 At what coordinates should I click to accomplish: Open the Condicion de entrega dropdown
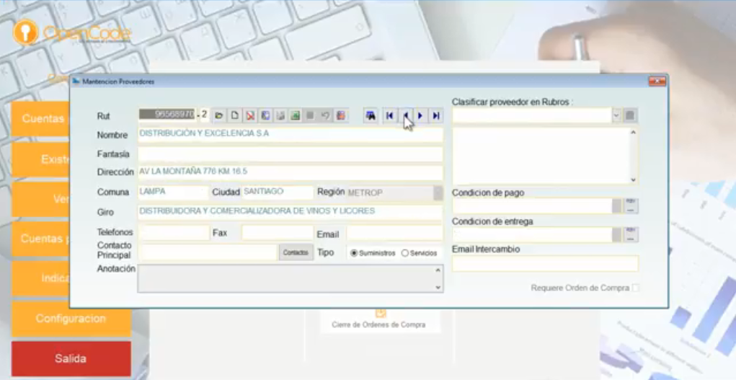(x=617, y=234)
